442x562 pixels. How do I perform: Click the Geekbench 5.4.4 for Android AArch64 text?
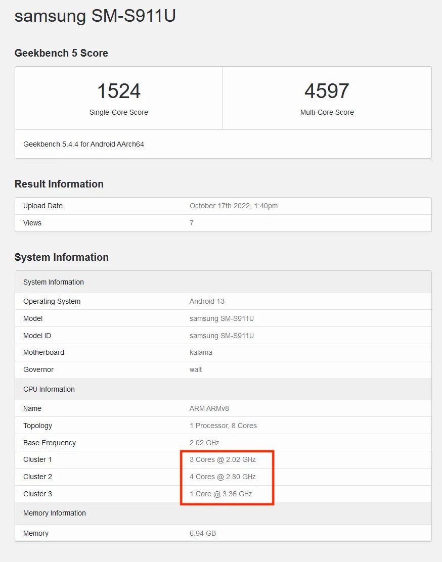tap(83, 144)
